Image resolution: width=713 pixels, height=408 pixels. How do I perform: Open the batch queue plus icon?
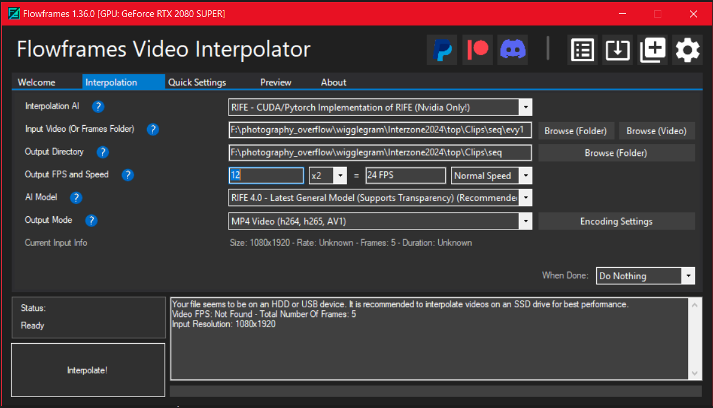pyautogui.click(x=653, y=50)
